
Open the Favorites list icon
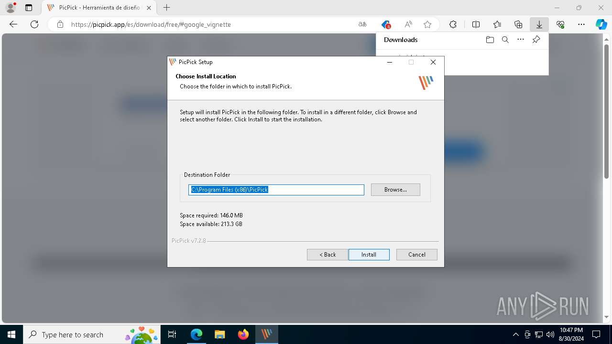tap(497, 24)
